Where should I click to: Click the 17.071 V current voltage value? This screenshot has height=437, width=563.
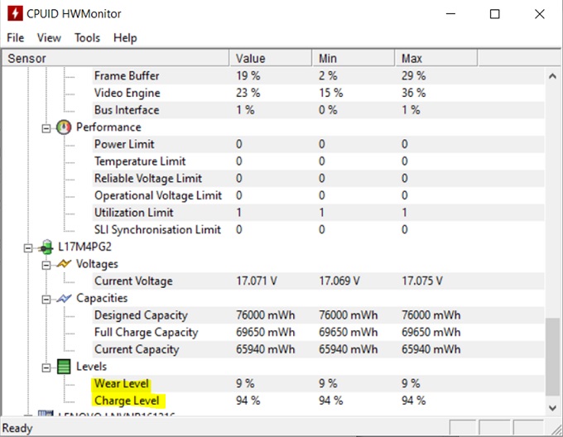pos(257,281)
